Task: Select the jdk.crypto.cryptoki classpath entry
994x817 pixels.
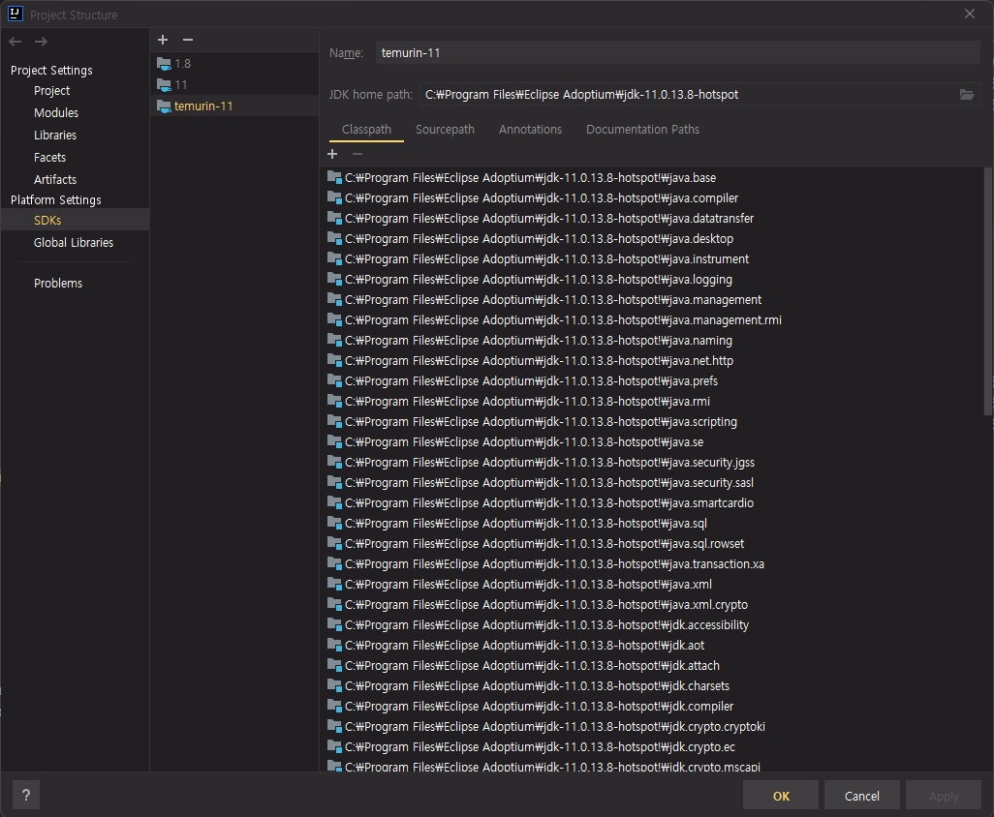Action: [653, 726]
